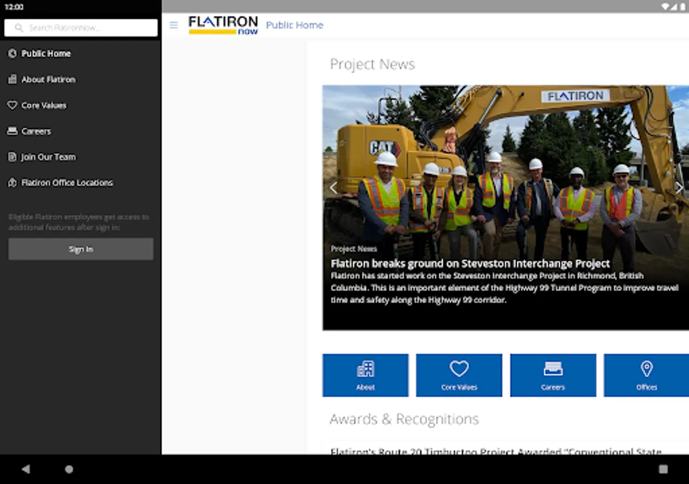Click the Wi-Fi signal icon in status bar

click(666, 6)
